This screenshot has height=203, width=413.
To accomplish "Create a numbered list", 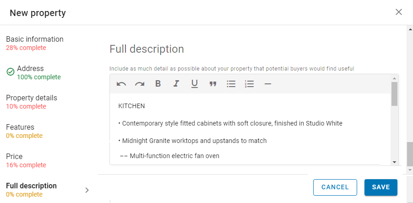I will [x=250, y=84].
